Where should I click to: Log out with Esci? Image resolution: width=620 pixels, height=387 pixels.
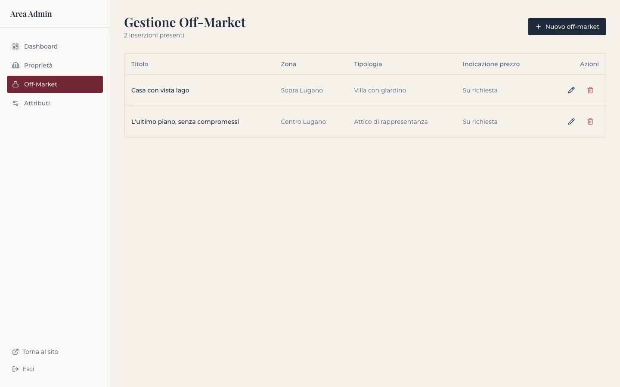coord(23,369)
